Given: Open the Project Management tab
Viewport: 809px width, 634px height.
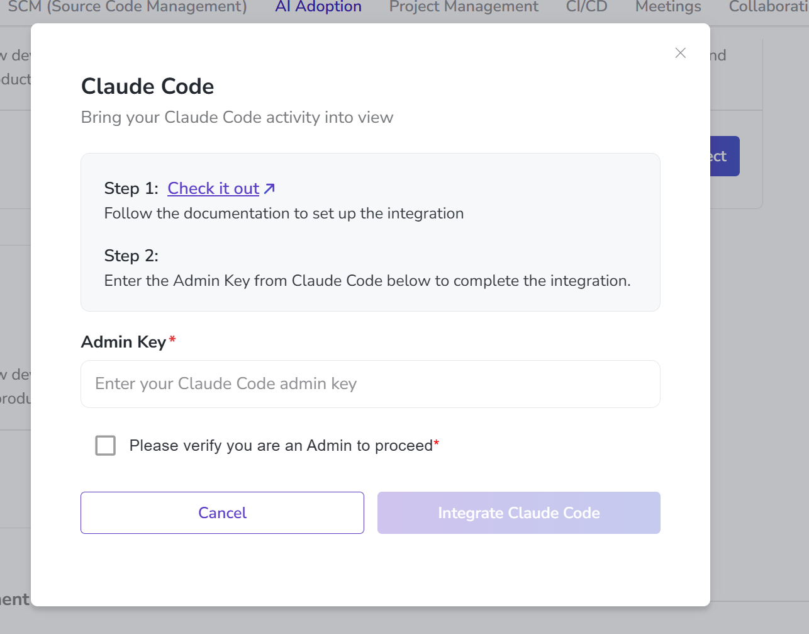Looking at the screenshot, I should pyautogui.click(x=464, y=7).
